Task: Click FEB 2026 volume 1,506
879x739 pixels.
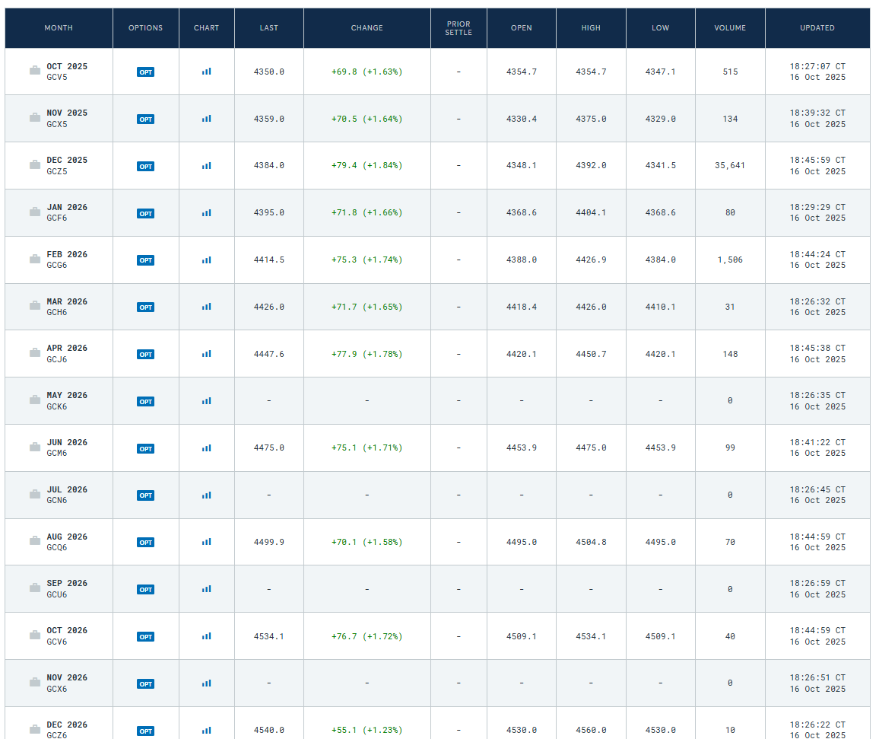Action: [x=730, y=260]
